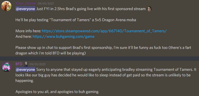199x96 pixels.
Task: Select the Your_Horse username
Action: 26,3
